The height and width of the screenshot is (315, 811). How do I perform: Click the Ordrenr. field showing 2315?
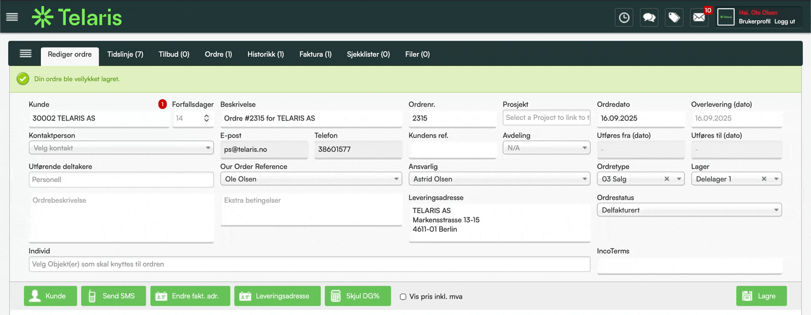[452, 118]
